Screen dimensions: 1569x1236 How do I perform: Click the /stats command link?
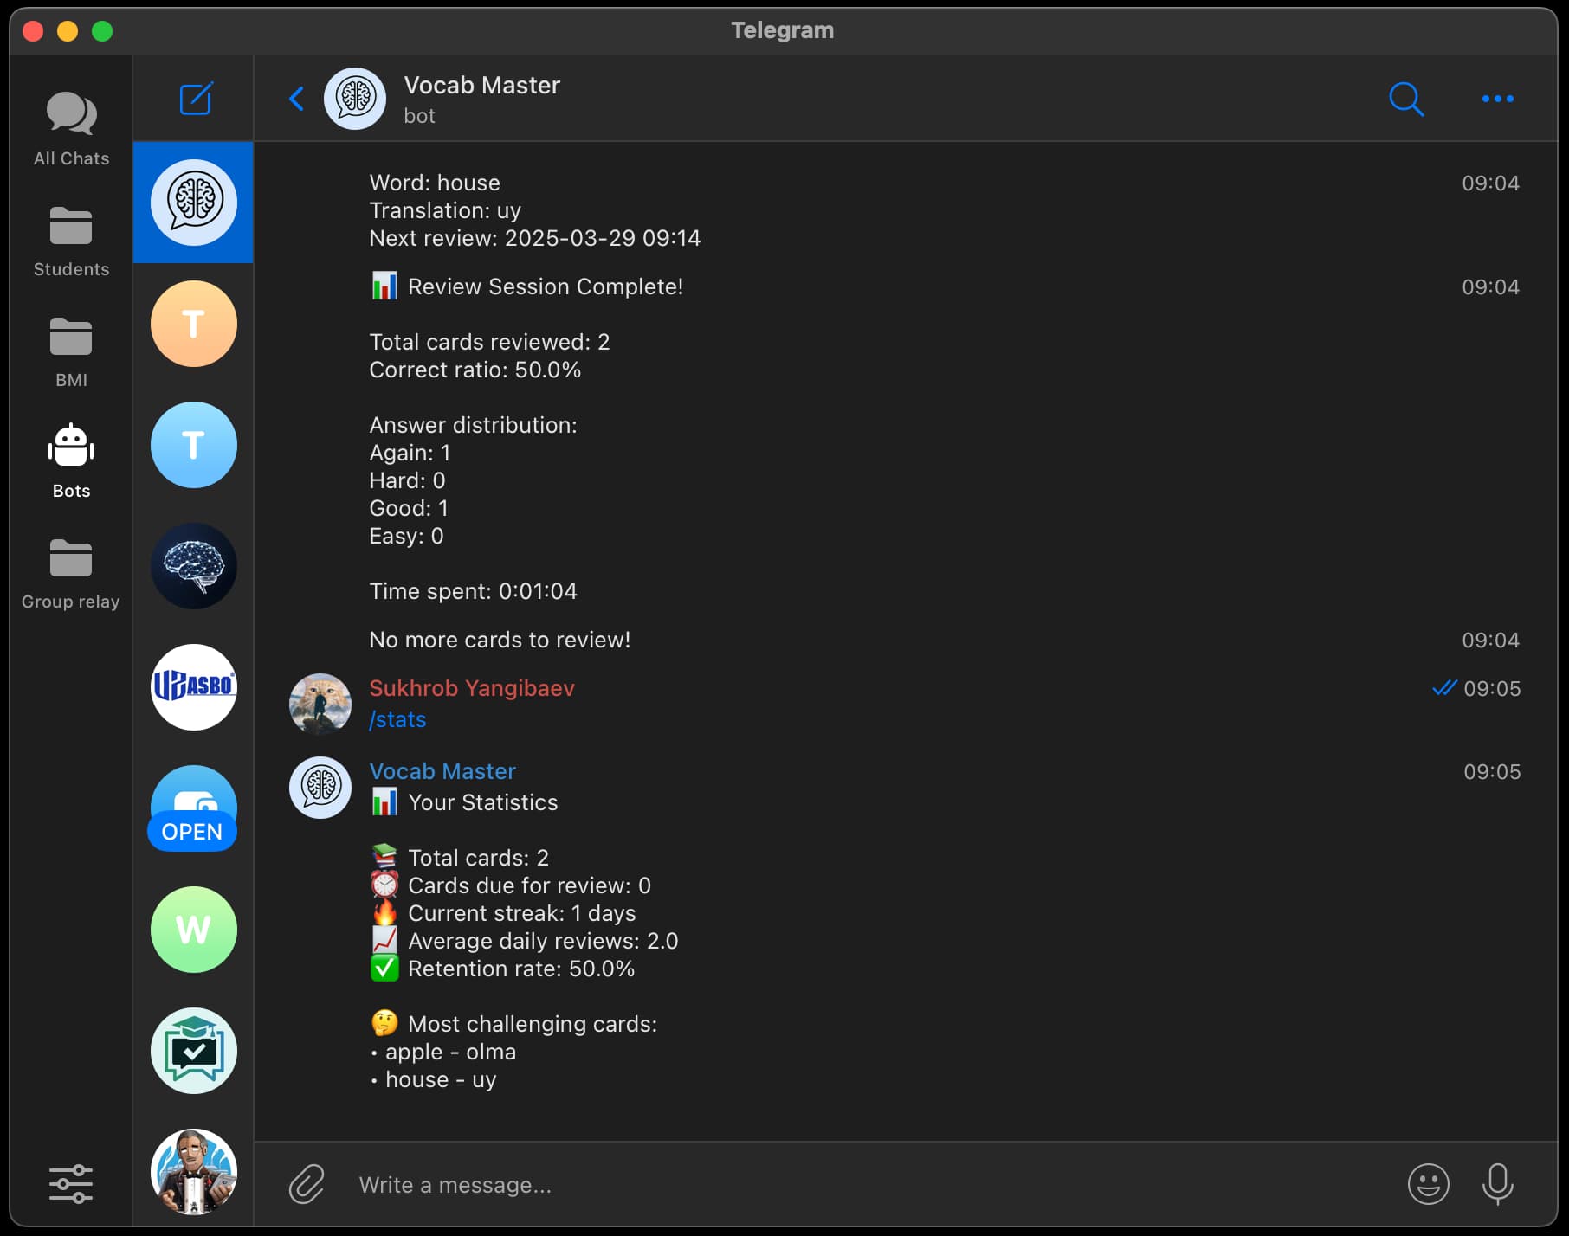397,719
